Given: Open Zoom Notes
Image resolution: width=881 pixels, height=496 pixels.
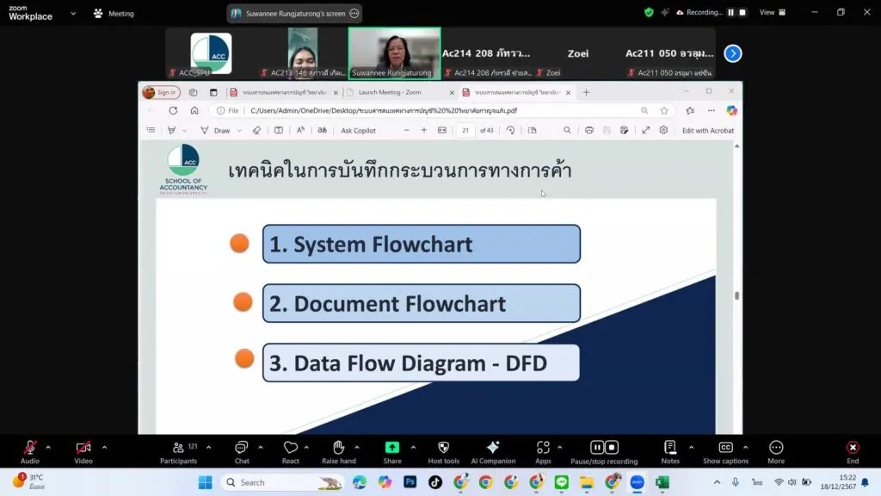Looking at the screenshot, I should [669, 452].
